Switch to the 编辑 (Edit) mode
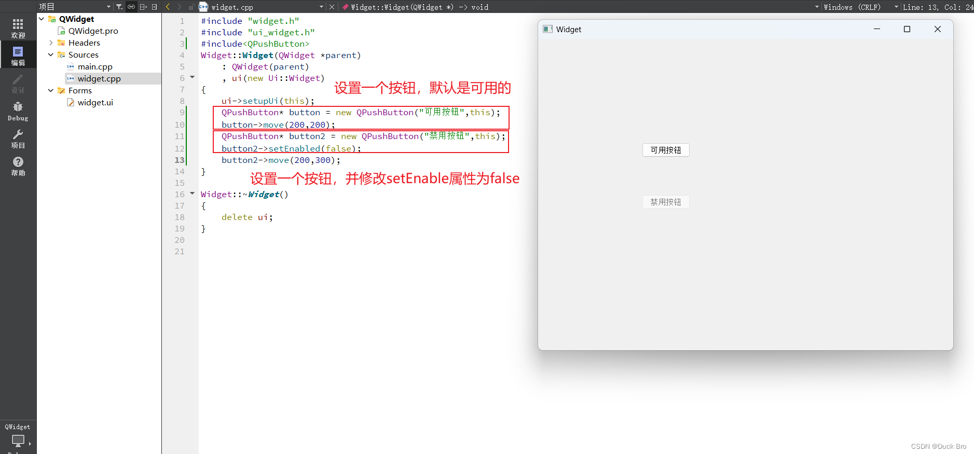Image resolution: width=974 pixels, height=454 pixels. point(18,56)
